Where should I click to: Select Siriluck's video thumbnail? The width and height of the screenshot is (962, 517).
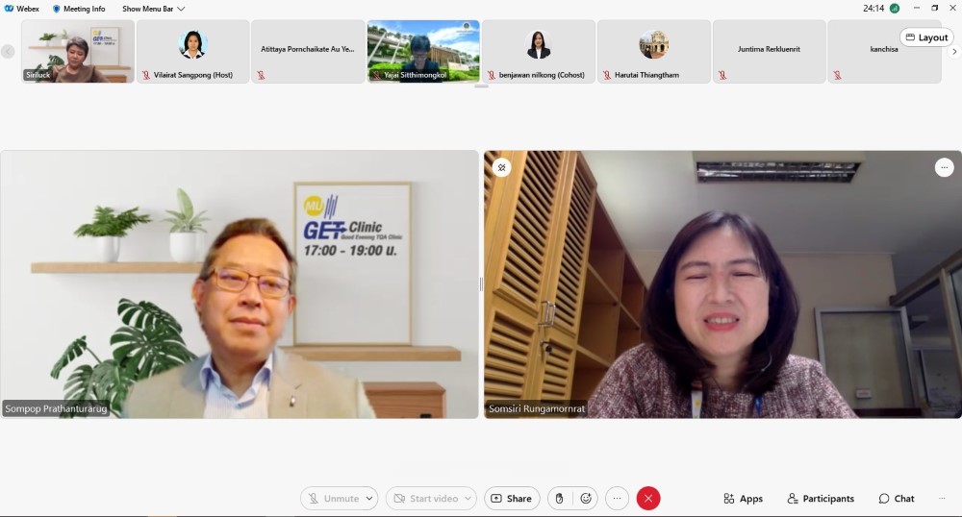tap(78, 51)
